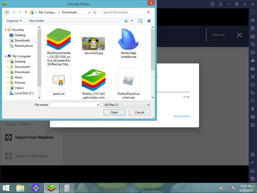
Task: Take a screenshot with BlueStacks camera icon
Action: pyautogui.click(x=253, y=77)
